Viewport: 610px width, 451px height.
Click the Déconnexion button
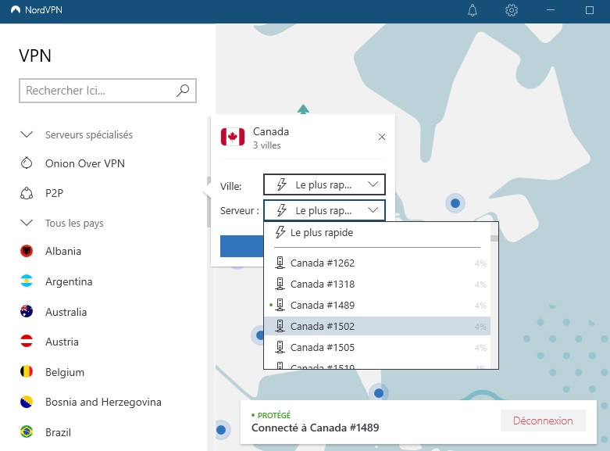point(543,421)
